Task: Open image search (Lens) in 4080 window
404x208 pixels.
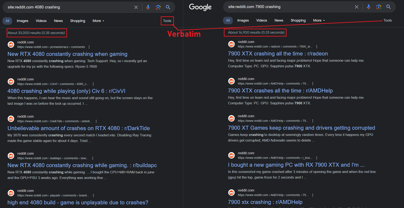Action: tap(158, 7)
